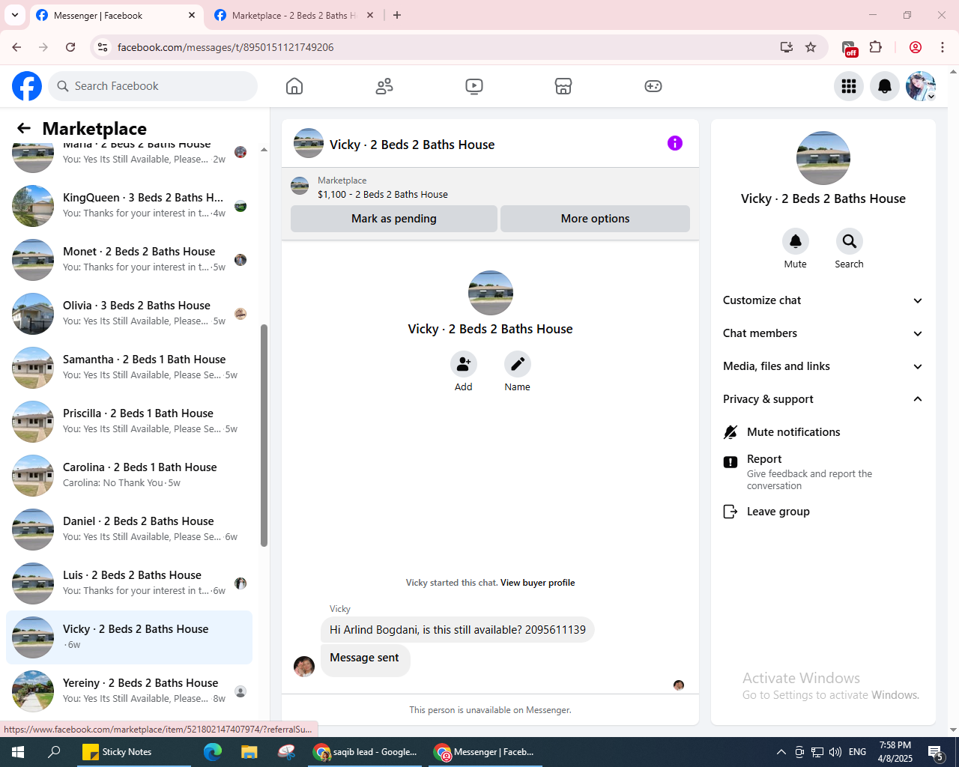Expand Chat members section
The width and height of the screenshot is (959, 767).
(x=823, y=333)
